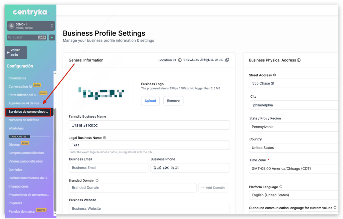The height and width of the screenshot is (219, 343).
Task: Open Servicios de correo electrónico in sidebar
Action: point(28,112)
